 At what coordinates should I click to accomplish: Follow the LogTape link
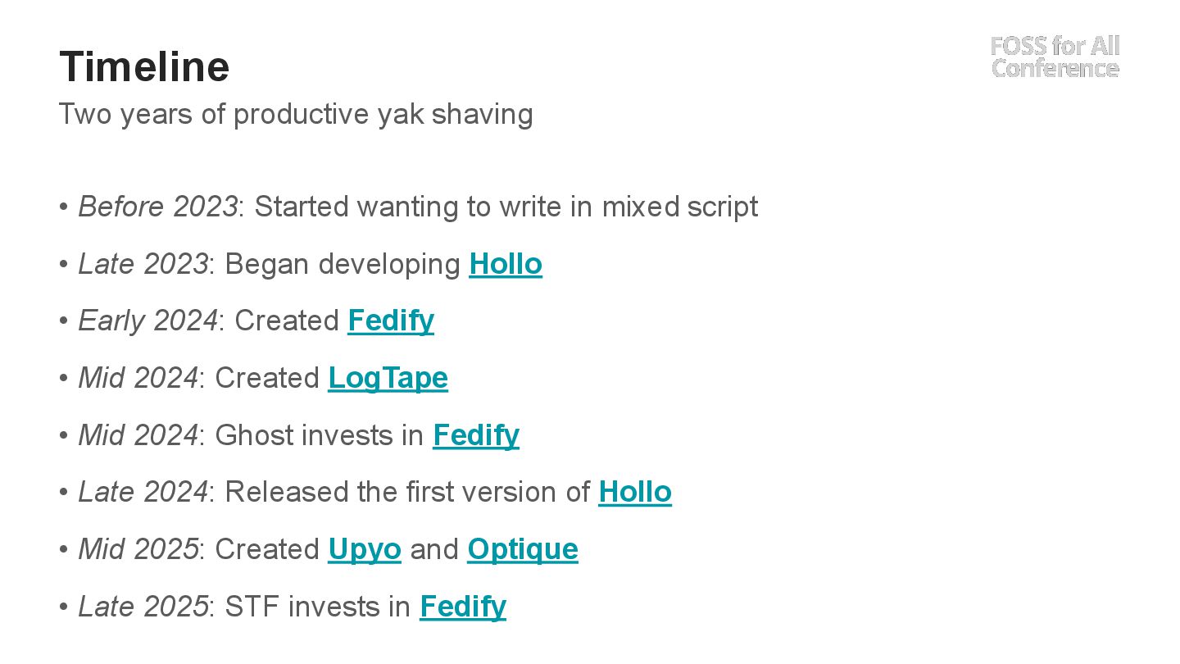[388, 378]
